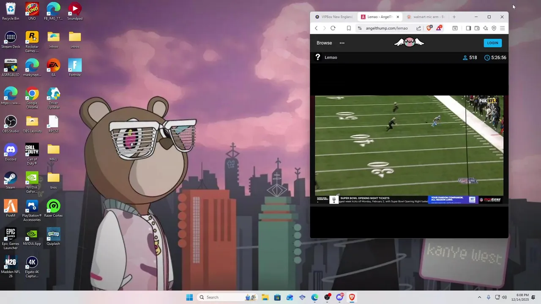
Task: Launch the Driver Updater shortcut
Action: coord(53,98)
